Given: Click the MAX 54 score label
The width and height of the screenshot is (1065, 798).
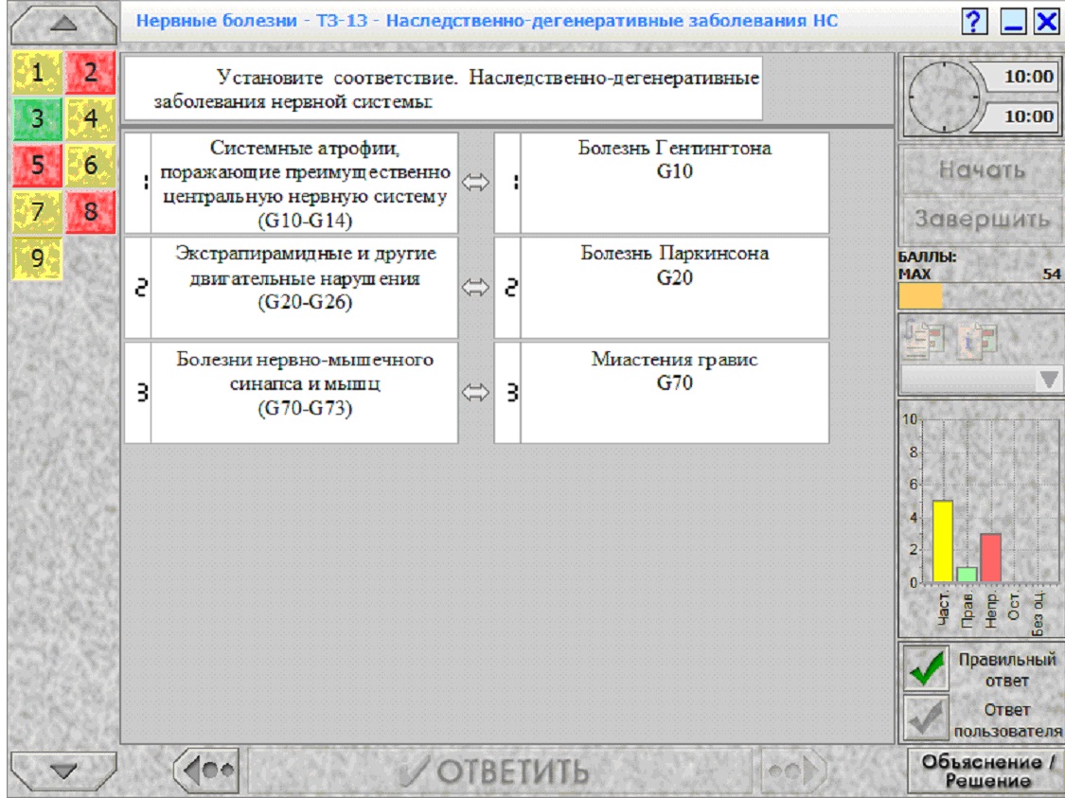Looking at the screenshot, I should pyautogui.click(x=979, y=275).
